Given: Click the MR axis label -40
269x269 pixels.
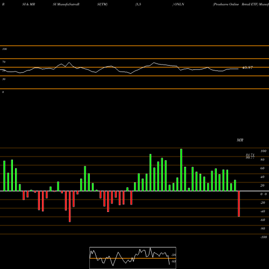Looking at the screenshot, I should [x=263, y=211].
